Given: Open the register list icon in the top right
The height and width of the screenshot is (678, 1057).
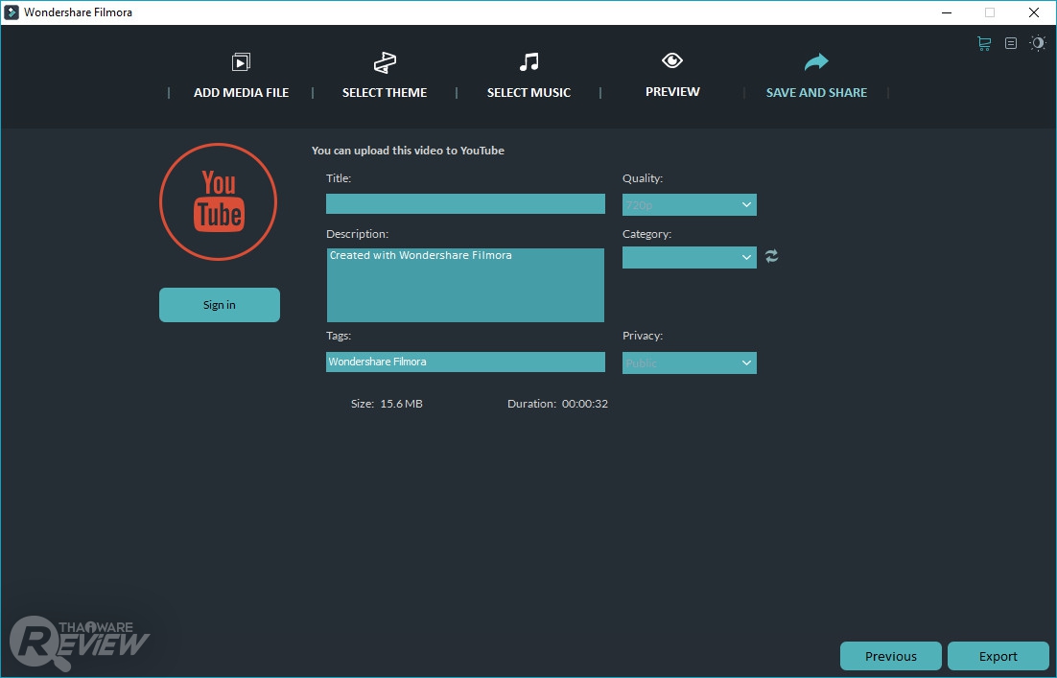Looking at the screenshot, I should 1011,43.
